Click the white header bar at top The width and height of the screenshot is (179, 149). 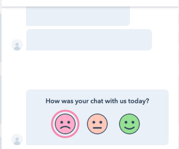tap(90, 3)
